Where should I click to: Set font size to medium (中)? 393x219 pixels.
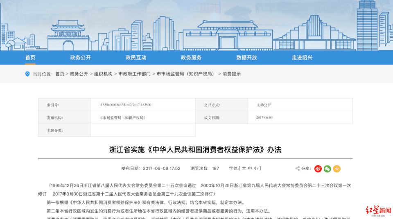[x=250, y=168]
